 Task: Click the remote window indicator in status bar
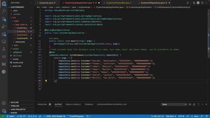pyautogui.click(x=3, y=116)
